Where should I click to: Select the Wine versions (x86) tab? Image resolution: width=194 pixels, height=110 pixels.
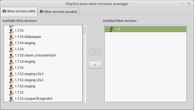19,11
